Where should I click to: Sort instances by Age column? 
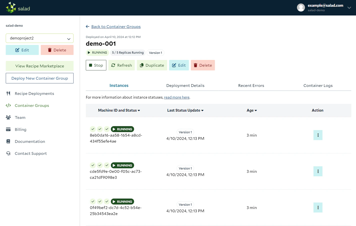click(x=252, y=110)
